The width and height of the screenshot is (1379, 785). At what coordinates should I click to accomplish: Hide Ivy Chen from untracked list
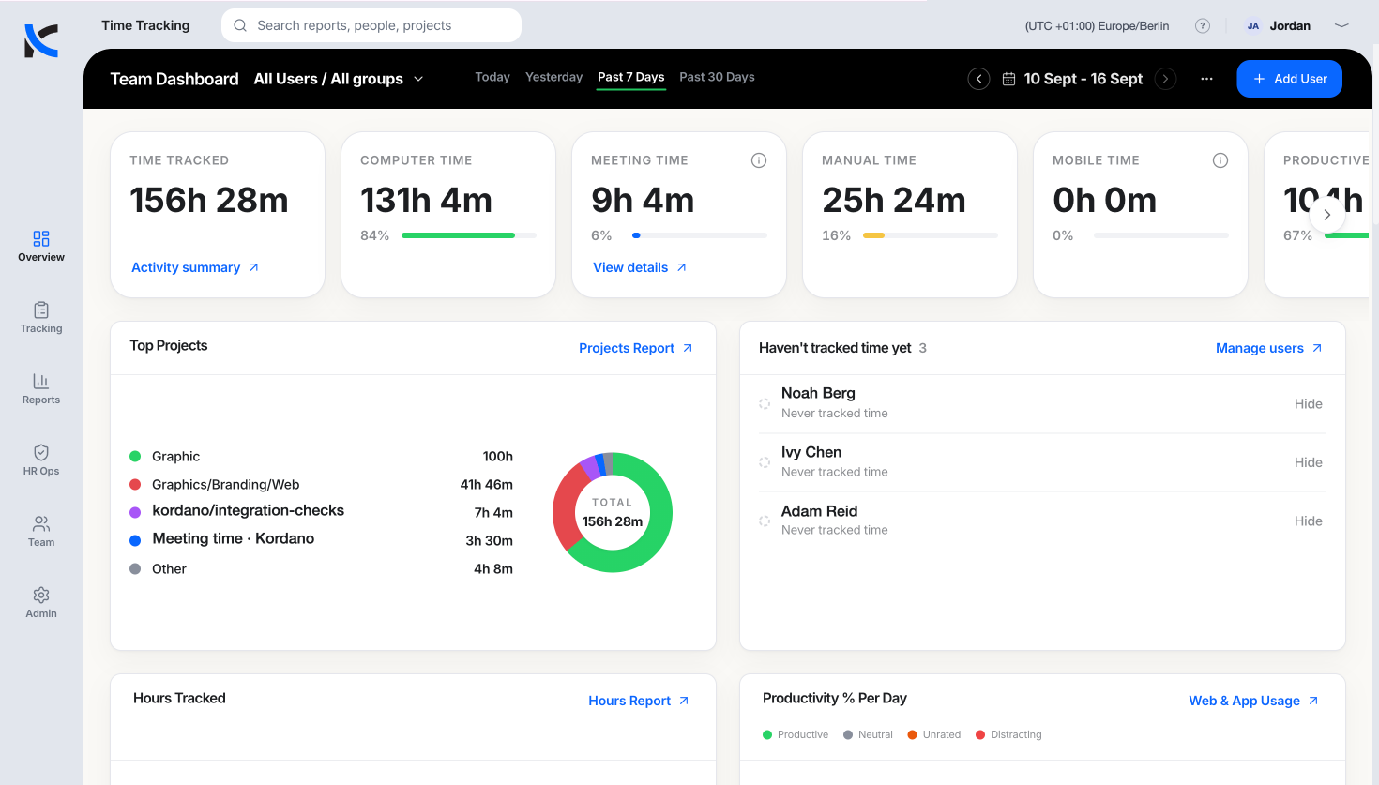click(1308, 462)
